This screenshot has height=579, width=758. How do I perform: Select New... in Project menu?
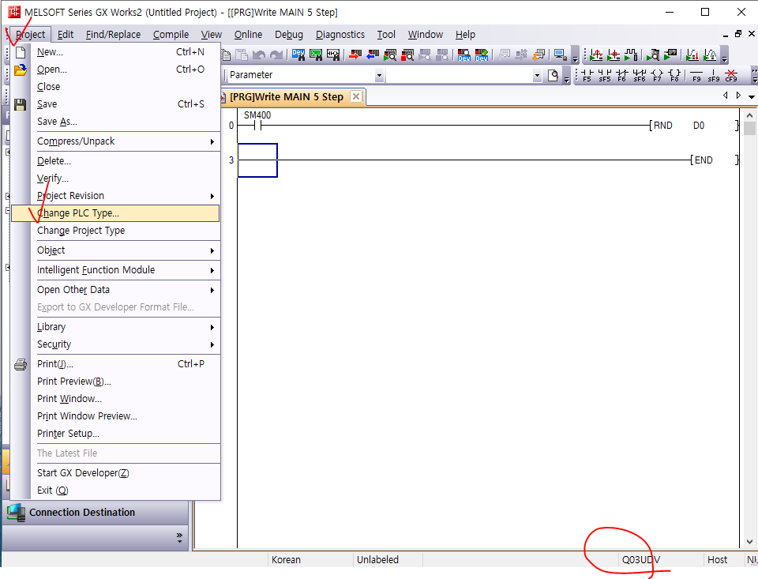(x=115, y=52)
